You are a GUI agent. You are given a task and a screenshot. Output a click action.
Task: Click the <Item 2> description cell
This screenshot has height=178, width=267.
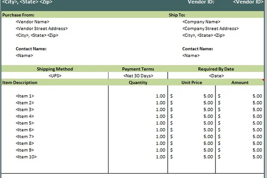coord(24,103)
